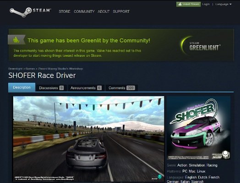Switch to the Comments tab
This screenshot has width=240, height=183.
click(x=122, y=88)
